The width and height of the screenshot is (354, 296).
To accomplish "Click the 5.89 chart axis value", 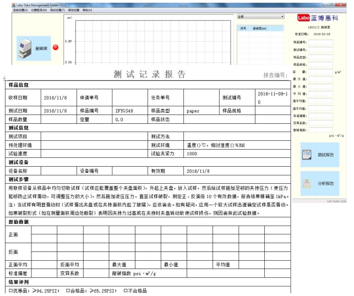I will (x=68, y=41).
